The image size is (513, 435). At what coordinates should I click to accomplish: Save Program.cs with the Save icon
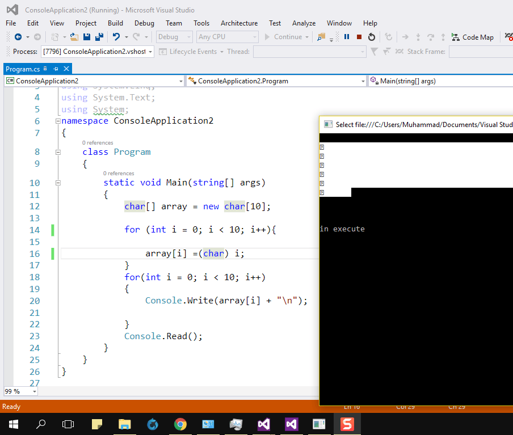click(x=87, y=37)
